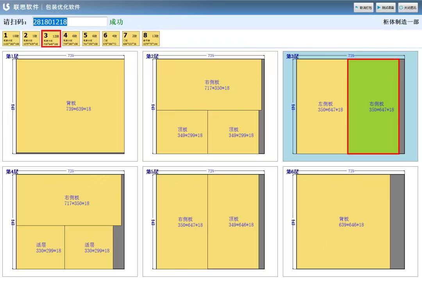Click the 取消打包 undo button
Image resolution: width=422 pixels, height=281 pixels.
click(363, 7)
